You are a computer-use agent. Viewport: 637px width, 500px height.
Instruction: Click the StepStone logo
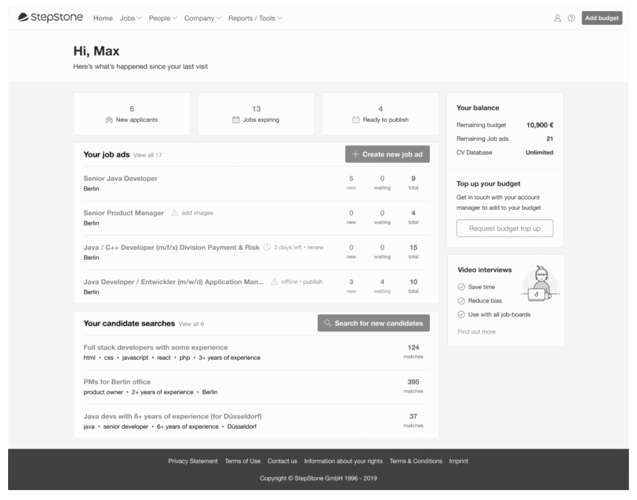click(51, 17)
